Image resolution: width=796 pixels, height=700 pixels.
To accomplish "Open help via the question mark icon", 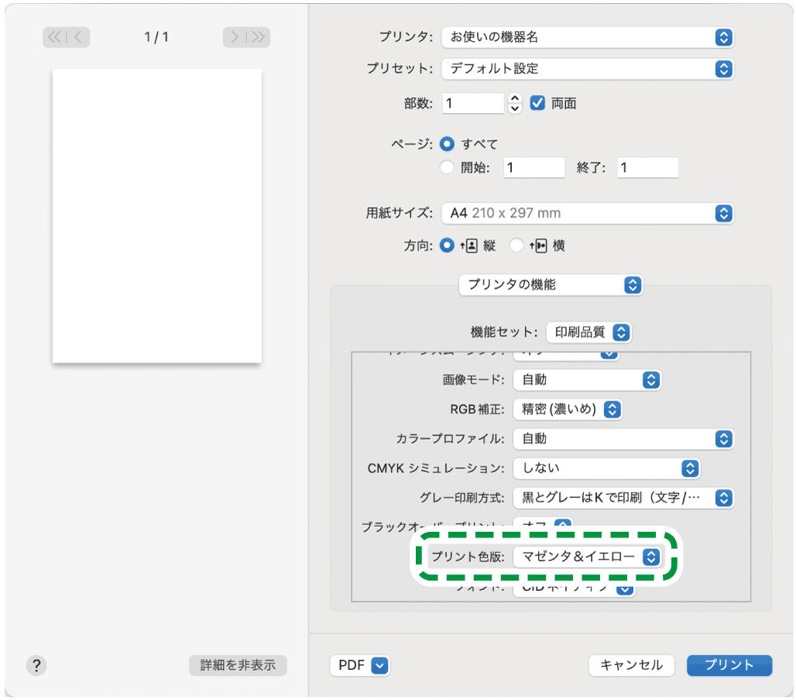I will click(x=36, y=665).
